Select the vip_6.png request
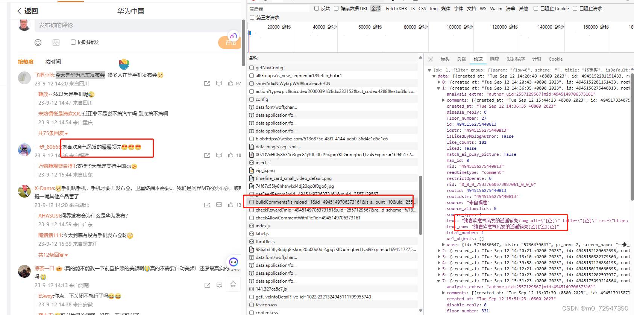Viewport: 634px width, 315px height. pyautogui.click(x=265, y=170)
